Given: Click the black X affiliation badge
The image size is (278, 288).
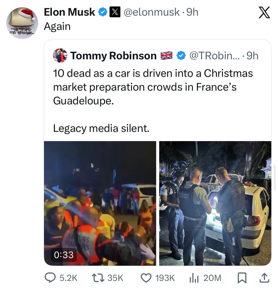Looking at the screenshot, I should 115,12.
